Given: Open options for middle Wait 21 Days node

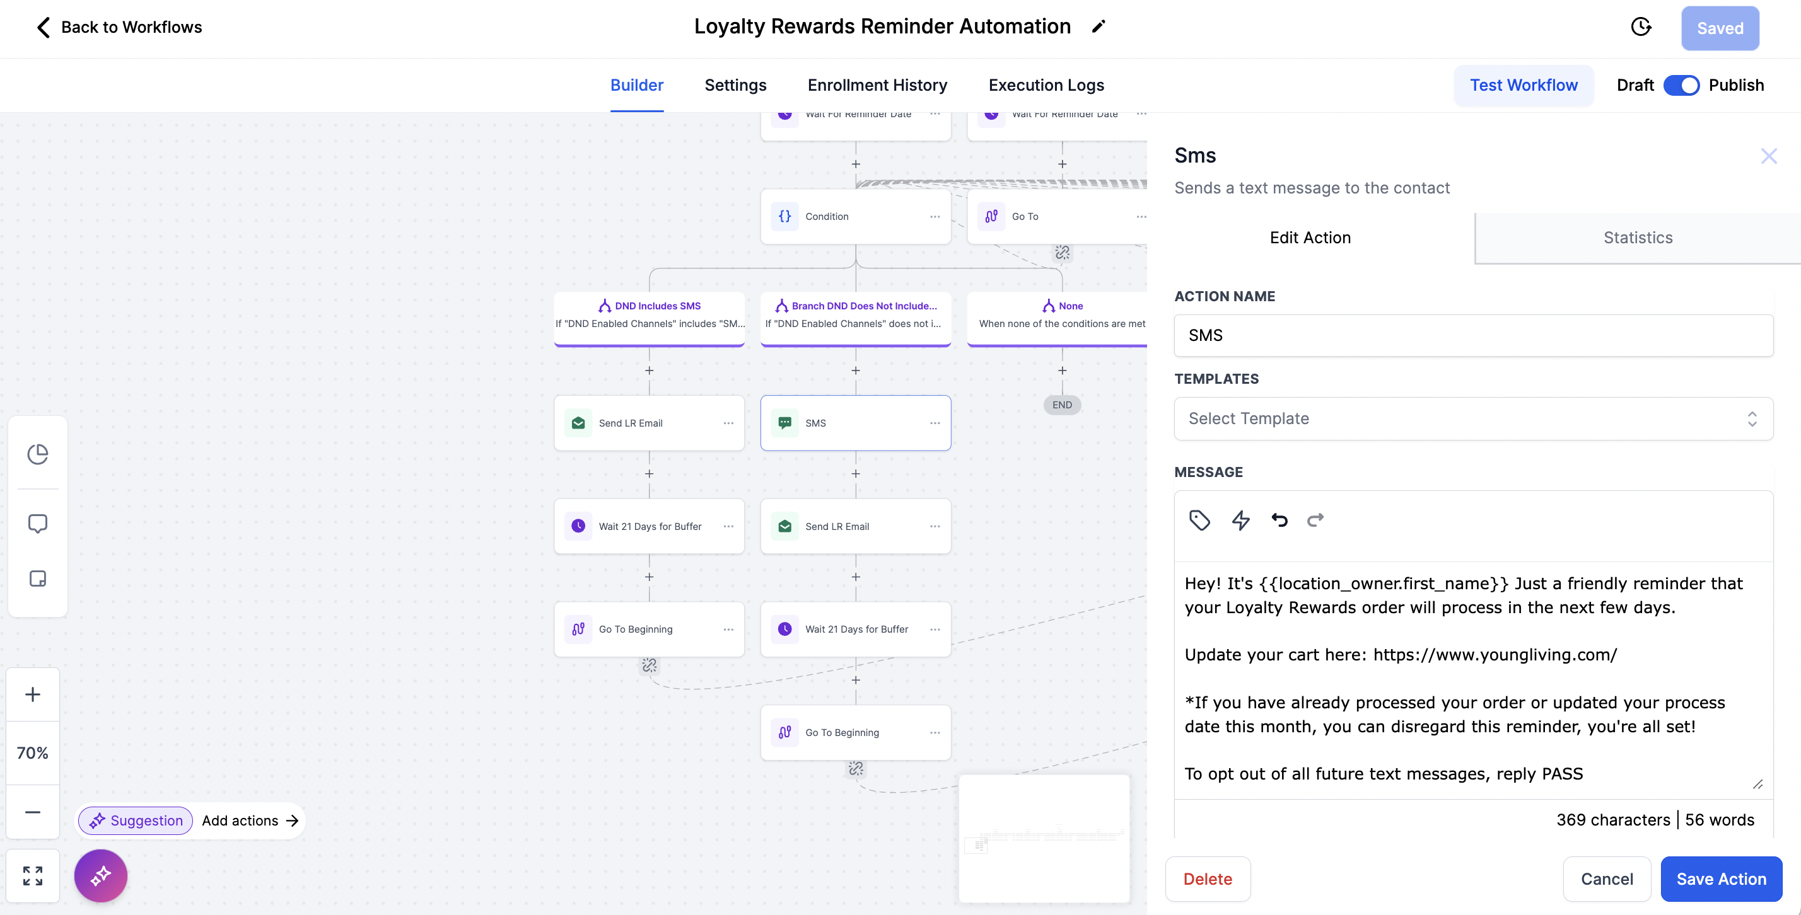Looking at the screenshot, I should (935, 630).
